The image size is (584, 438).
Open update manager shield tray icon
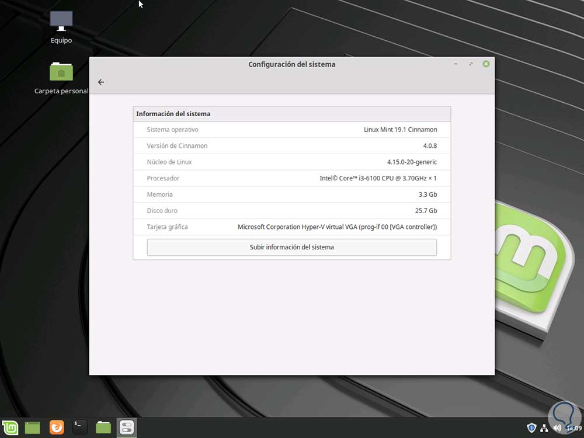pyautogui.click(x=531, y=428)
